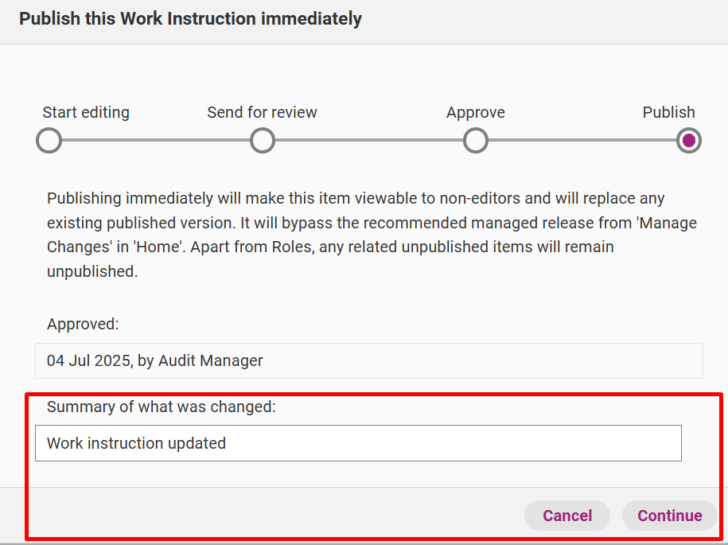Viewport: 728px width, 545px height.
Task: Select the Send for review step circle
Action: tap(263, 140)
